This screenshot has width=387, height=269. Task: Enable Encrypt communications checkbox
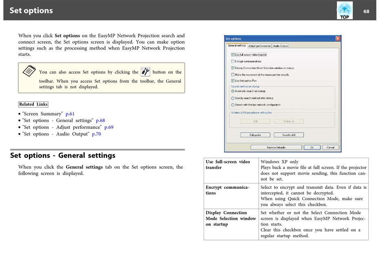coord(233,61)
